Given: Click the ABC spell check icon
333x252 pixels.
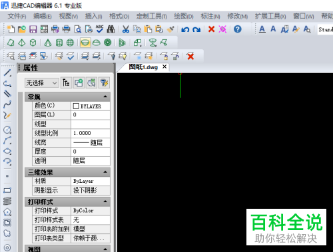Looking at the screenshot, I should pyautogui.click(x=100, y=29).
